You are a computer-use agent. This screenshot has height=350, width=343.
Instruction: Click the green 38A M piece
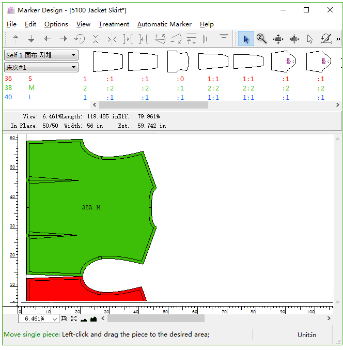91,207
